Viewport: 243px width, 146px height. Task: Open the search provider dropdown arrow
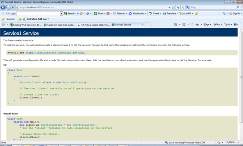[x=241, y=7]
